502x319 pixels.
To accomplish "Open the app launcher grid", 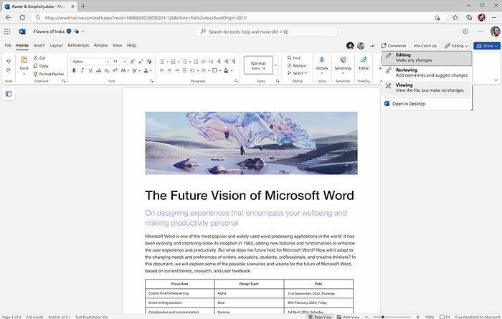I will tap(7, 32).
